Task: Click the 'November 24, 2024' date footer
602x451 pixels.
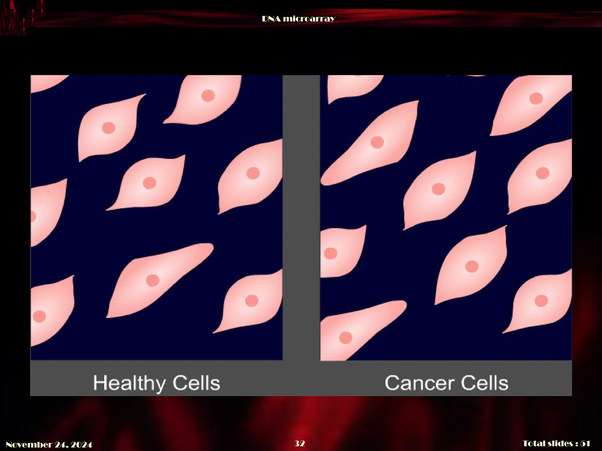Action: pos(49,445)
